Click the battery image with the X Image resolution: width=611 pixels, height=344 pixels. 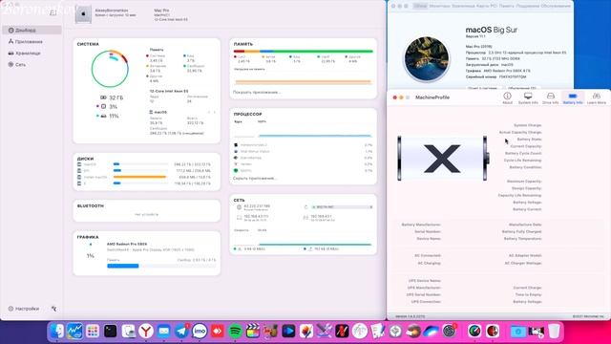[x=443, y=159]
